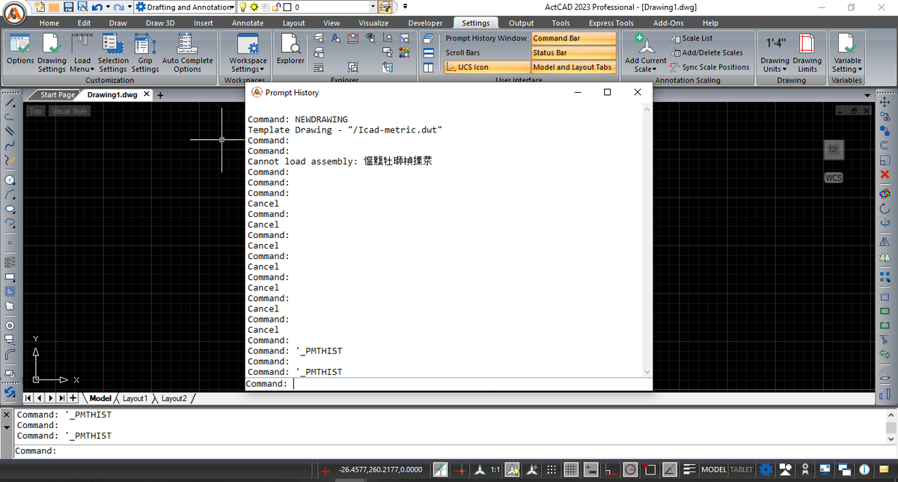Click the blue gear settings icon in status bar
898x482 pixels.
(x=766, y=469)
